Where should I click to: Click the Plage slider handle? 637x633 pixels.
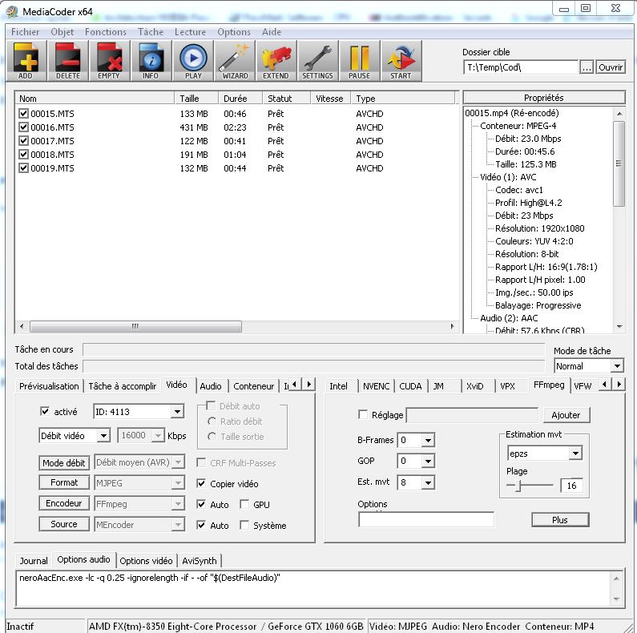518,486
